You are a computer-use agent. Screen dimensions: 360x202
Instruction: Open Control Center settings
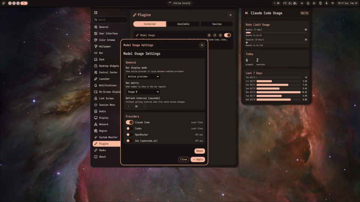[106, 72]
